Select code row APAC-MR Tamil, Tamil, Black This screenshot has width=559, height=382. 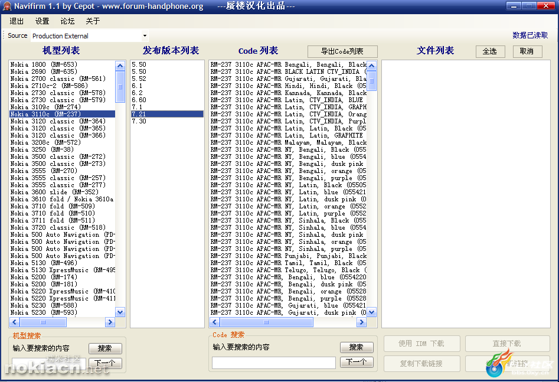288,263
